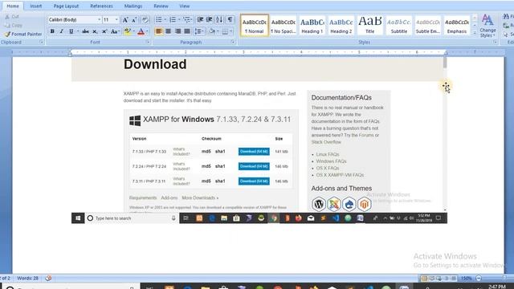Apply the yellow text highlight color
Viewport: 514px width, 289px height.
tap(128, 31)
